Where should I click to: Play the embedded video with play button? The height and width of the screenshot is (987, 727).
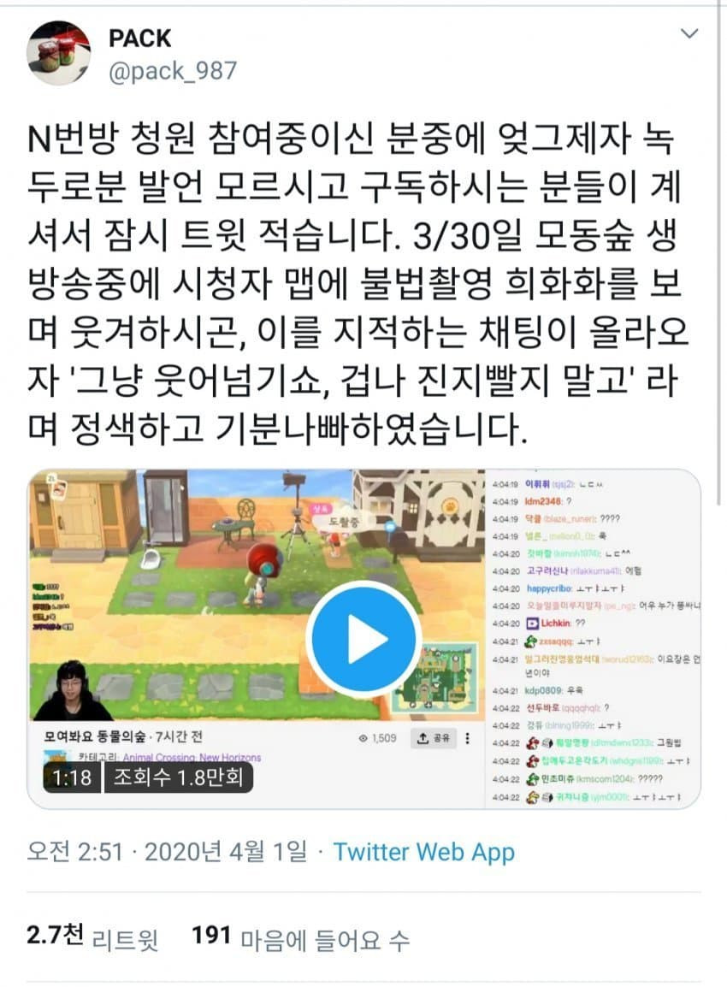[x=363, y=638]
